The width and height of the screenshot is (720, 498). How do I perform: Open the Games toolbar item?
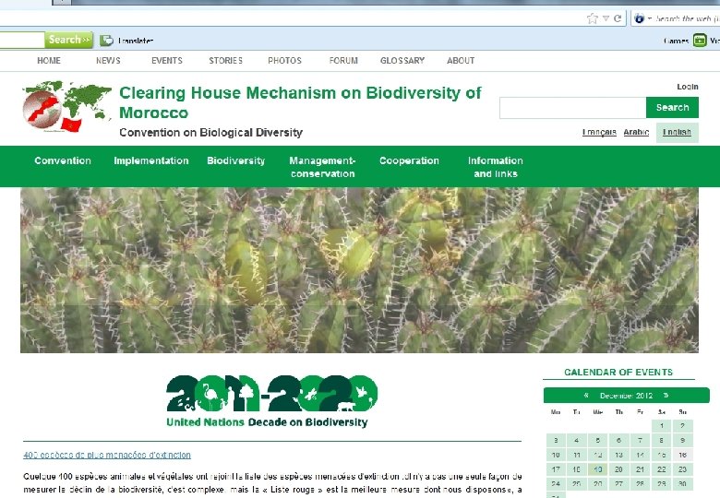point(676,41)
